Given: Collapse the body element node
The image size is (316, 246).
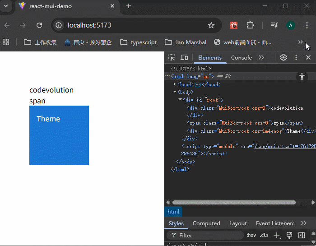Looking at the screenshot, I should pos(175,92).
